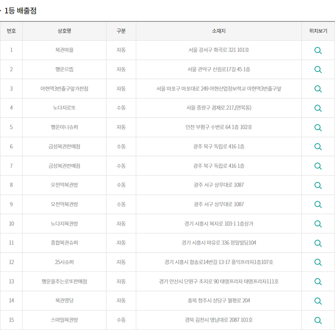The height and width of the screenshot is (330, 335).
Task: Open map for 행운을주는로또판매점
Action: [x=318, y=282]
